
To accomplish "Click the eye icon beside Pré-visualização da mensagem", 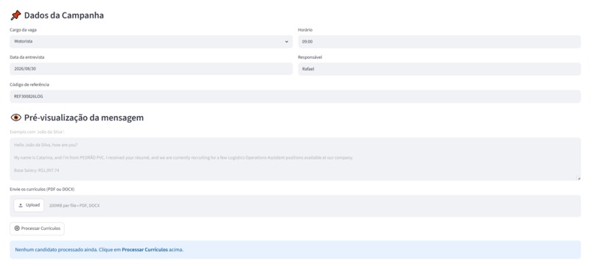I will tap(16, 118).
